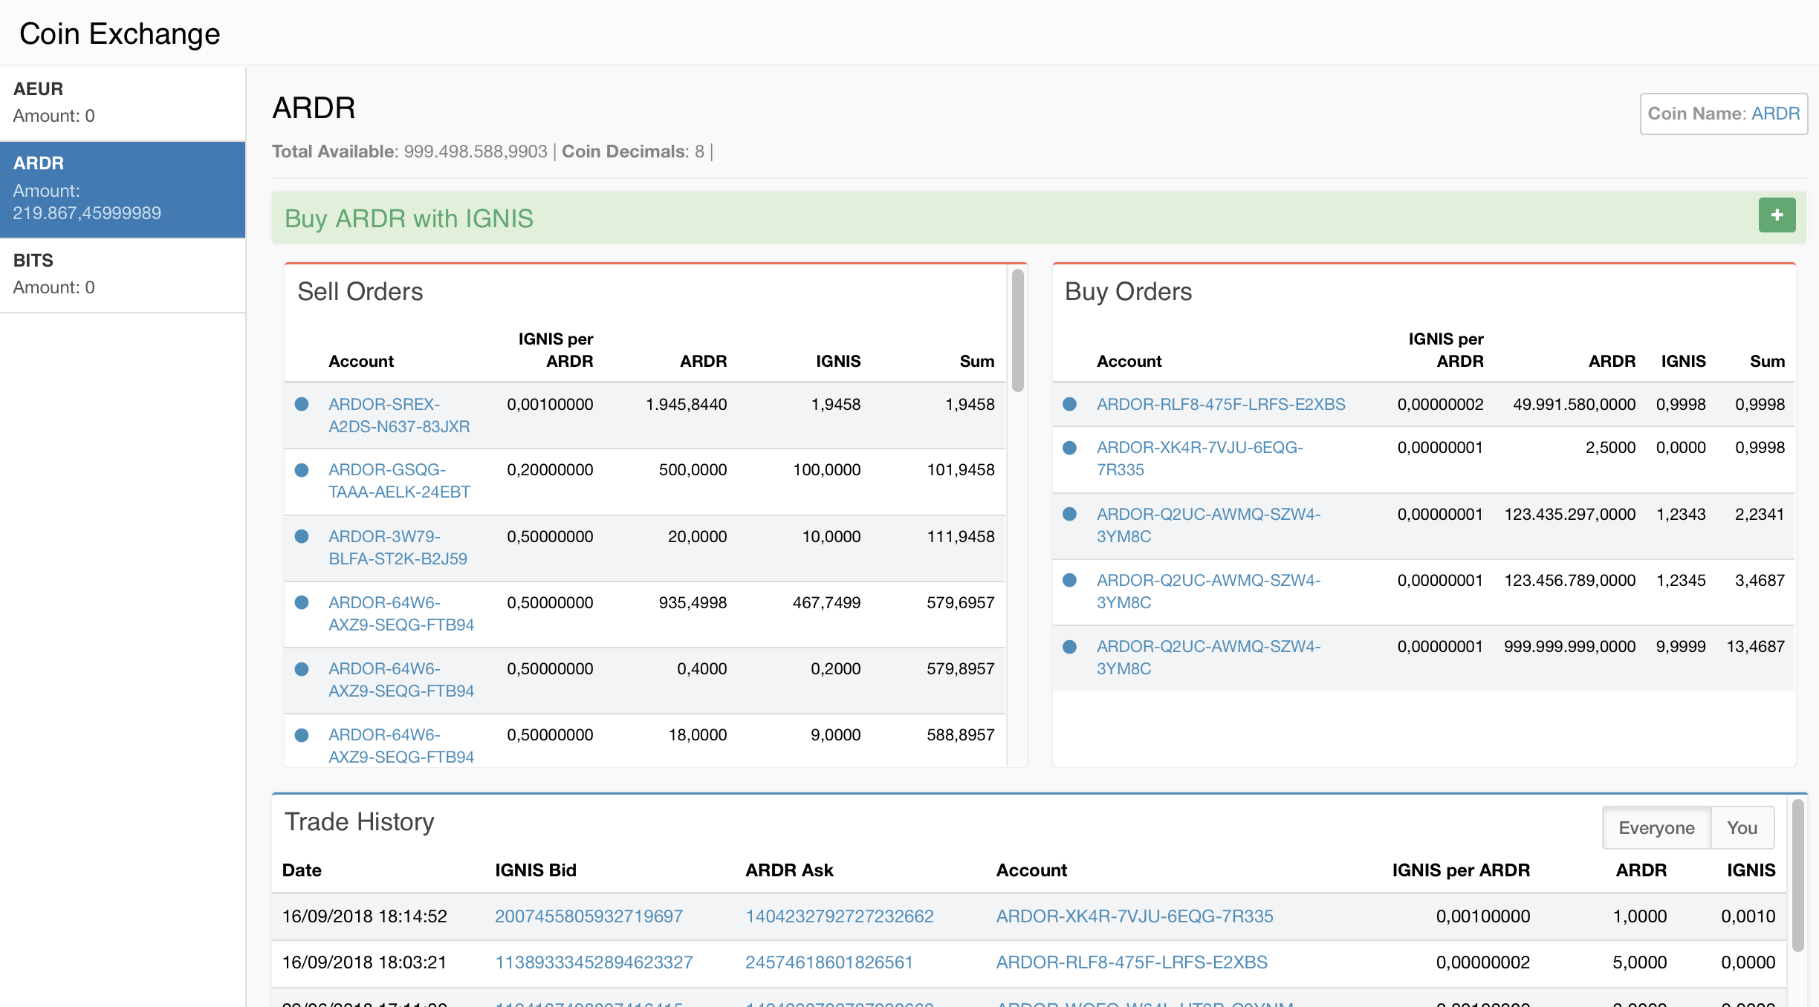Viewport: 1819px width, 1007px height.
Task: Click the Trade History scrollbar
Action: 1798,876
